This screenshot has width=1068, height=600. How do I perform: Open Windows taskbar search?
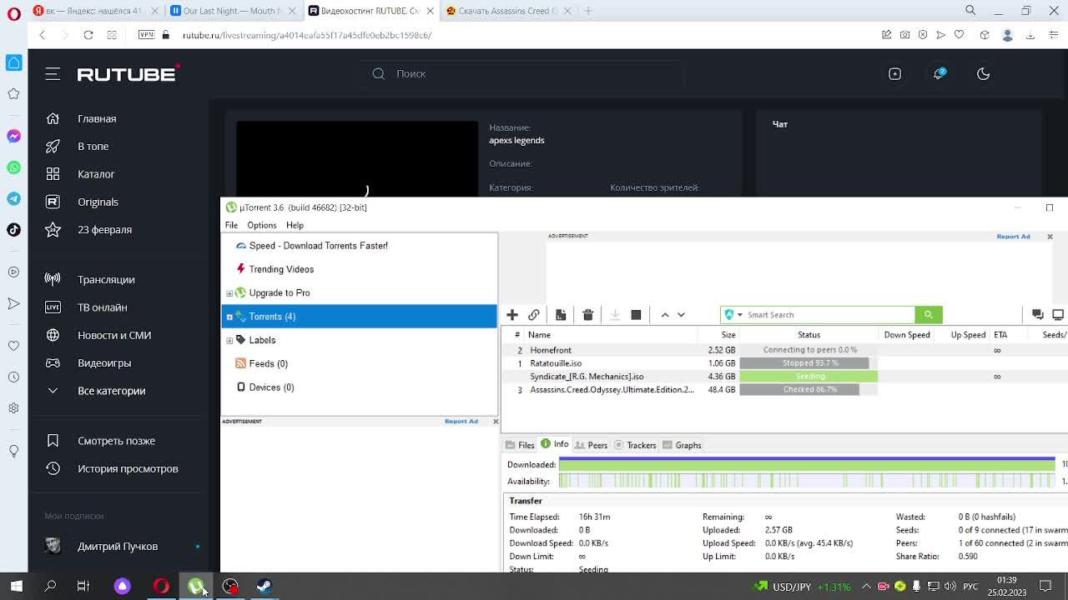tap(50, 586)
